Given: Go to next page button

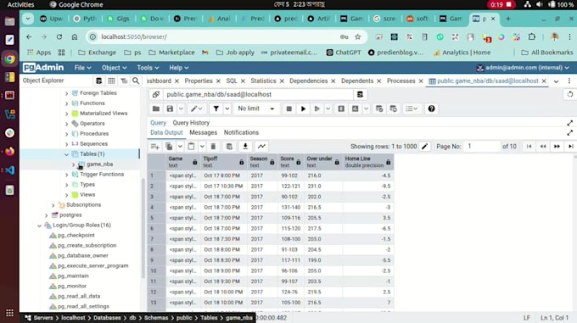Looking at the screenshot, I should tap(557, 147).
